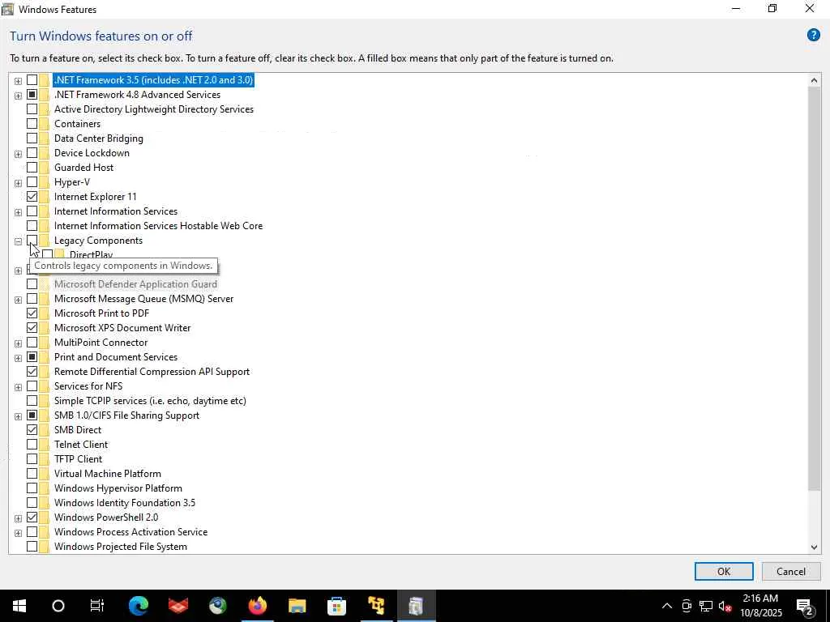Check the Containers feature box

[x=32, y=124]
